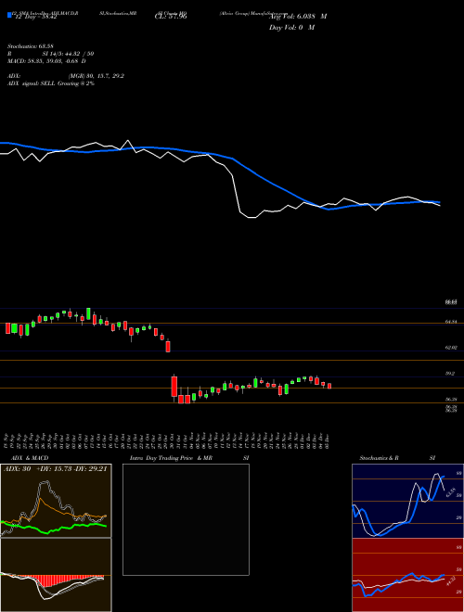Click the 'Stochastics: 63.58' readout

coord(31,46)
